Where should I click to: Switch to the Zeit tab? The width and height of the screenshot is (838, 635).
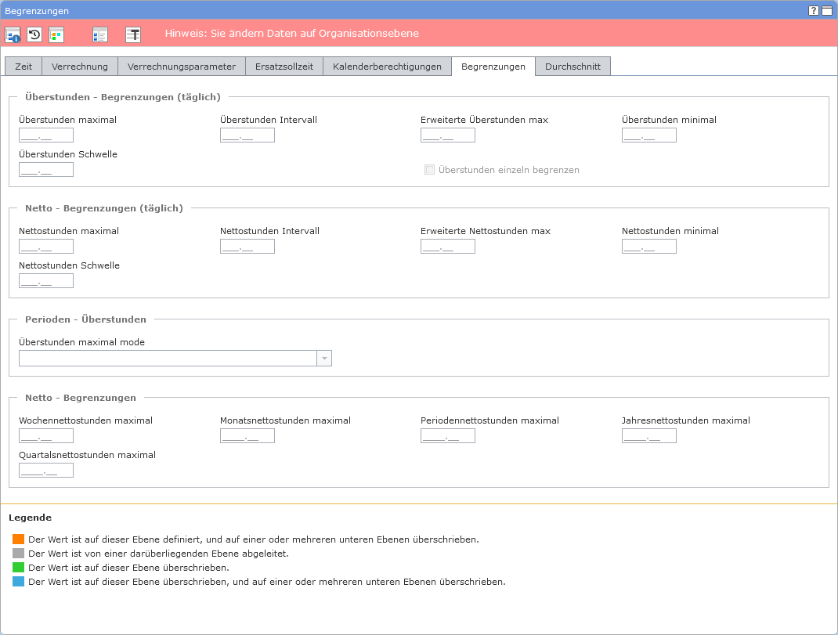coord(23,67)
